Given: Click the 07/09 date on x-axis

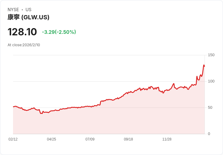Looking at the screenshot, I should (x=90, y=139).
